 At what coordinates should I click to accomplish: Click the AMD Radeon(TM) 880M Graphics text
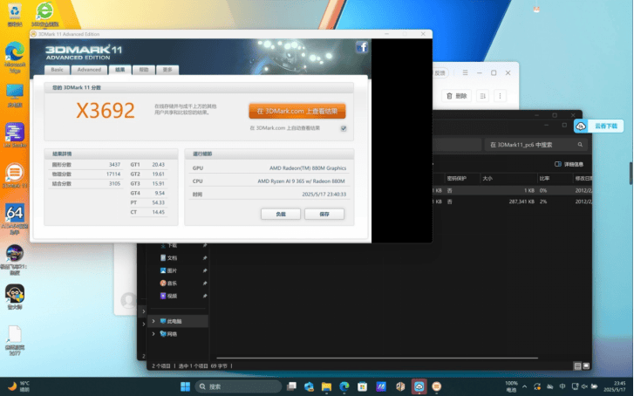(x=308, y=167)
